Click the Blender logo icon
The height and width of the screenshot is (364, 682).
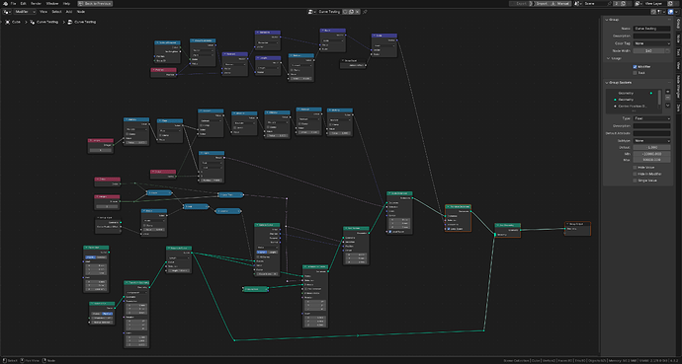pos(5,4)
